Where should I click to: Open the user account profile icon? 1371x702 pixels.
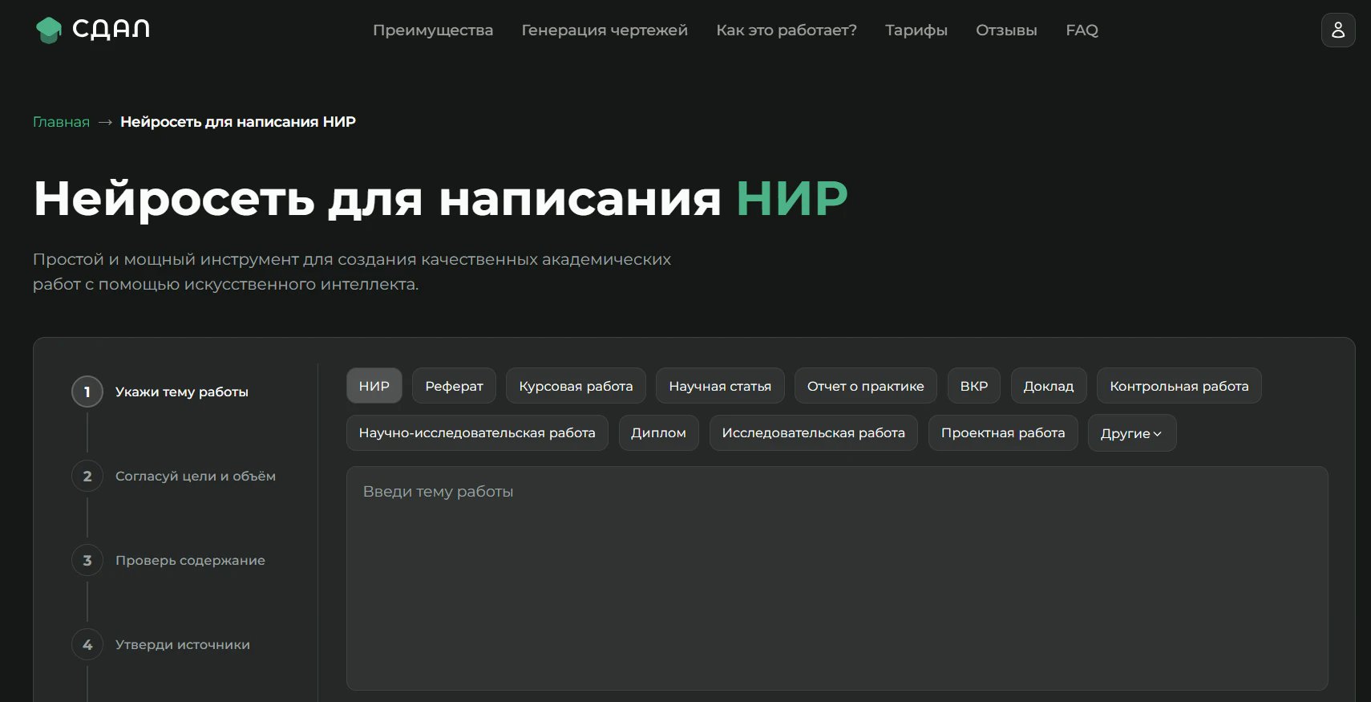pyautogui.click(x=1338, y=30)
